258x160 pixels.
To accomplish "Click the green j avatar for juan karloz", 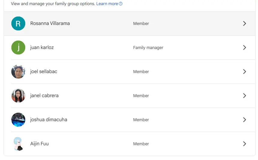I will pyautogui.click(x=18, y=48).
